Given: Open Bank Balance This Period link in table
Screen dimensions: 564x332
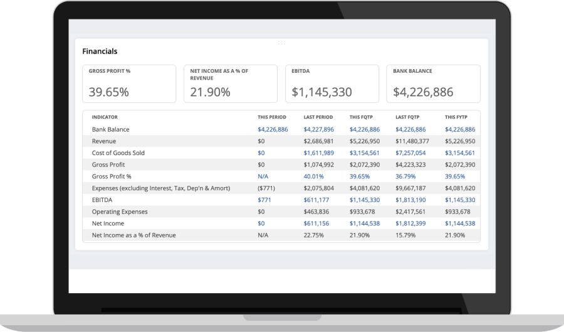Looking at the screenshot, I should click(273, 129).
